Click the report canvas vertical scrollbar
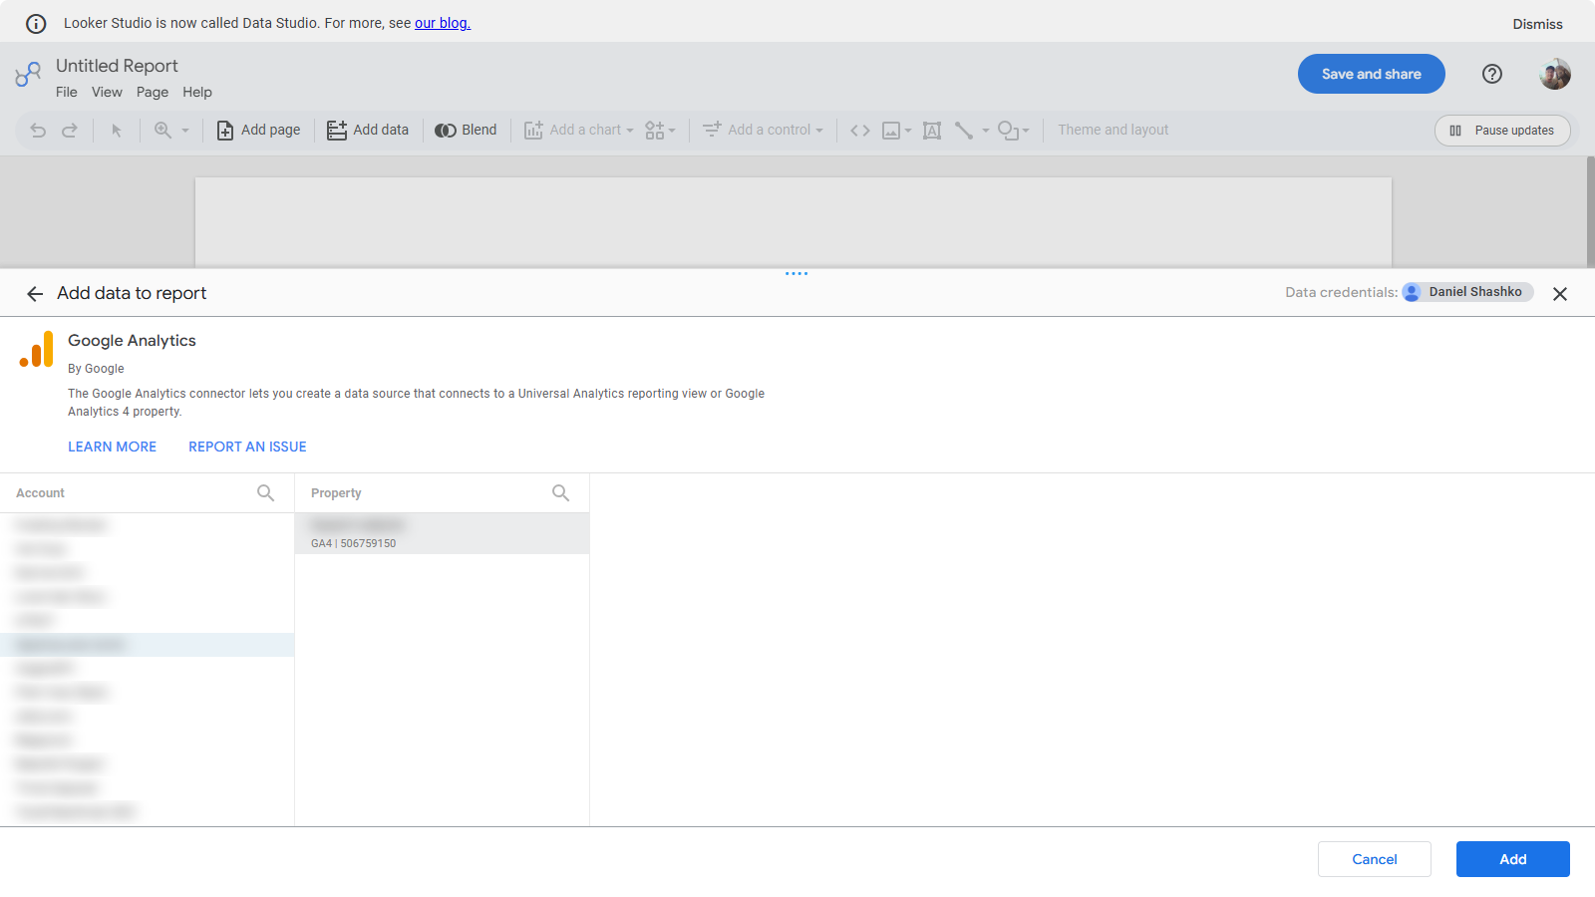 coord(1591,211)
